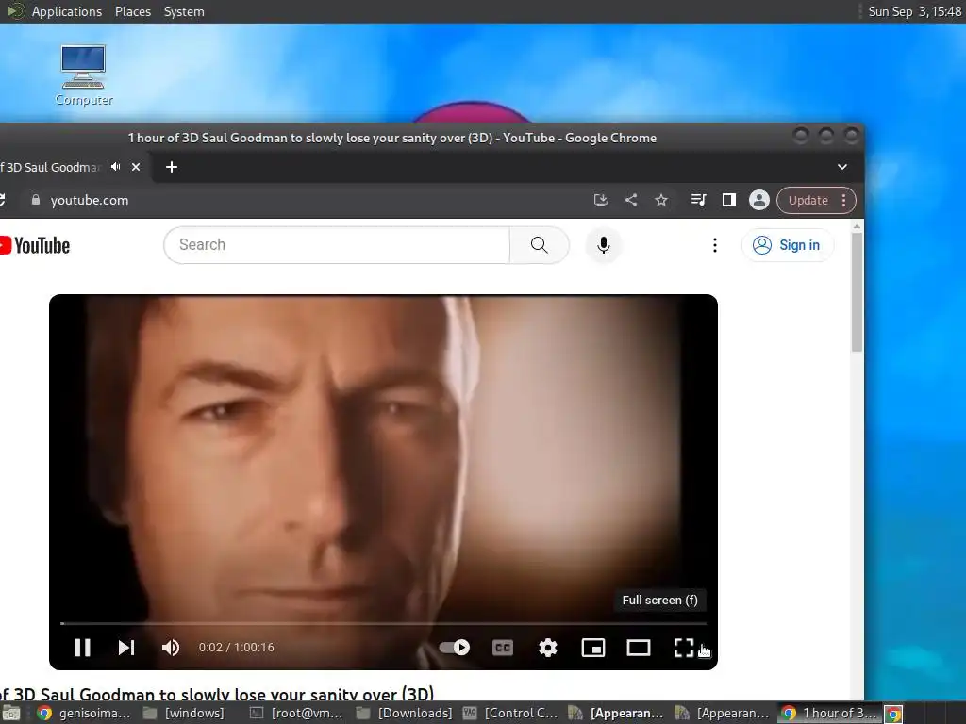Switch to [windows] taskbar item

[185, 713]
